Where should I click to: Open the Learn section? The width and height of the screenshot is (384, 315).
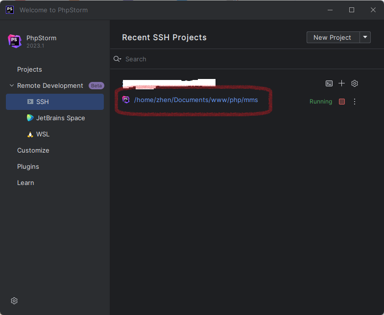[x=25, y=183]
